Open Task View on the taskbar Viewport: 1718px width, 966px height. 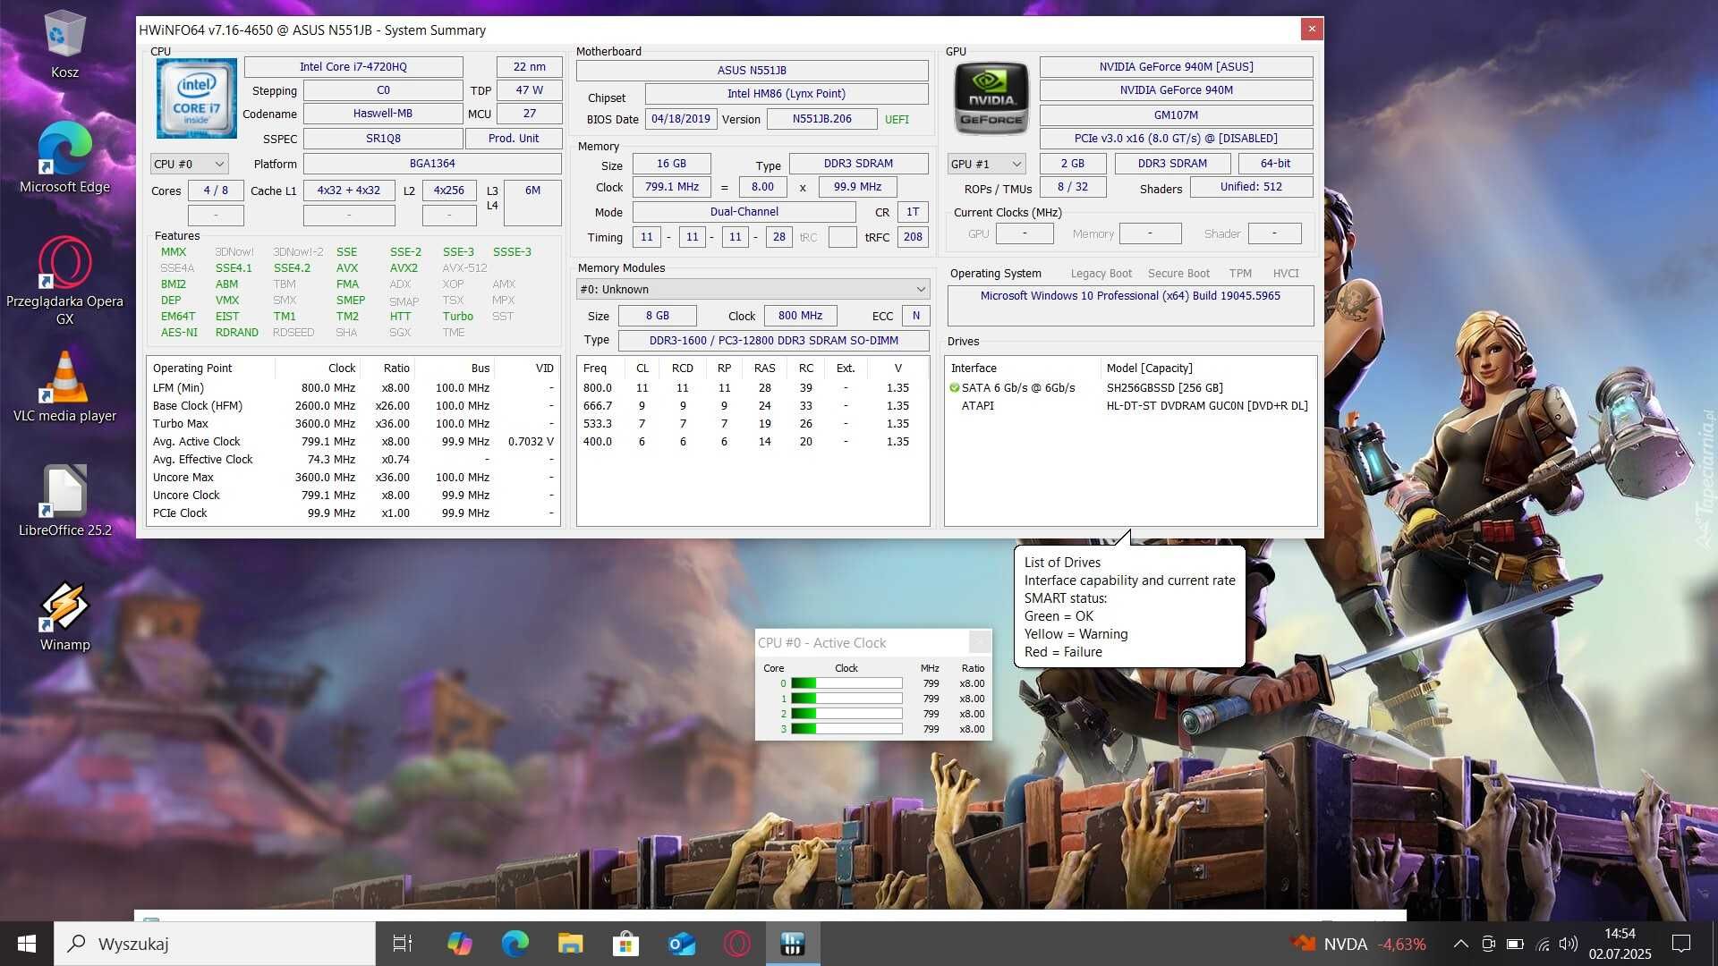coord(403,944)
